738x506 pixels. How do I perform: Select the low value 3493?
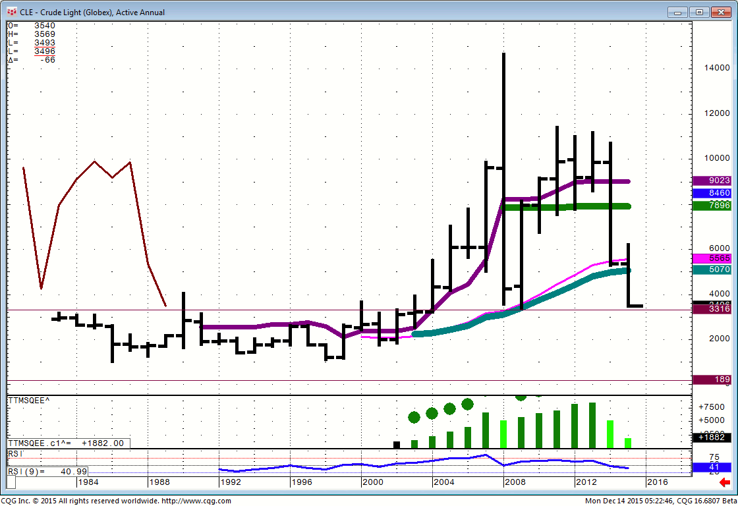pyautogui.click(x=45, y=42)
